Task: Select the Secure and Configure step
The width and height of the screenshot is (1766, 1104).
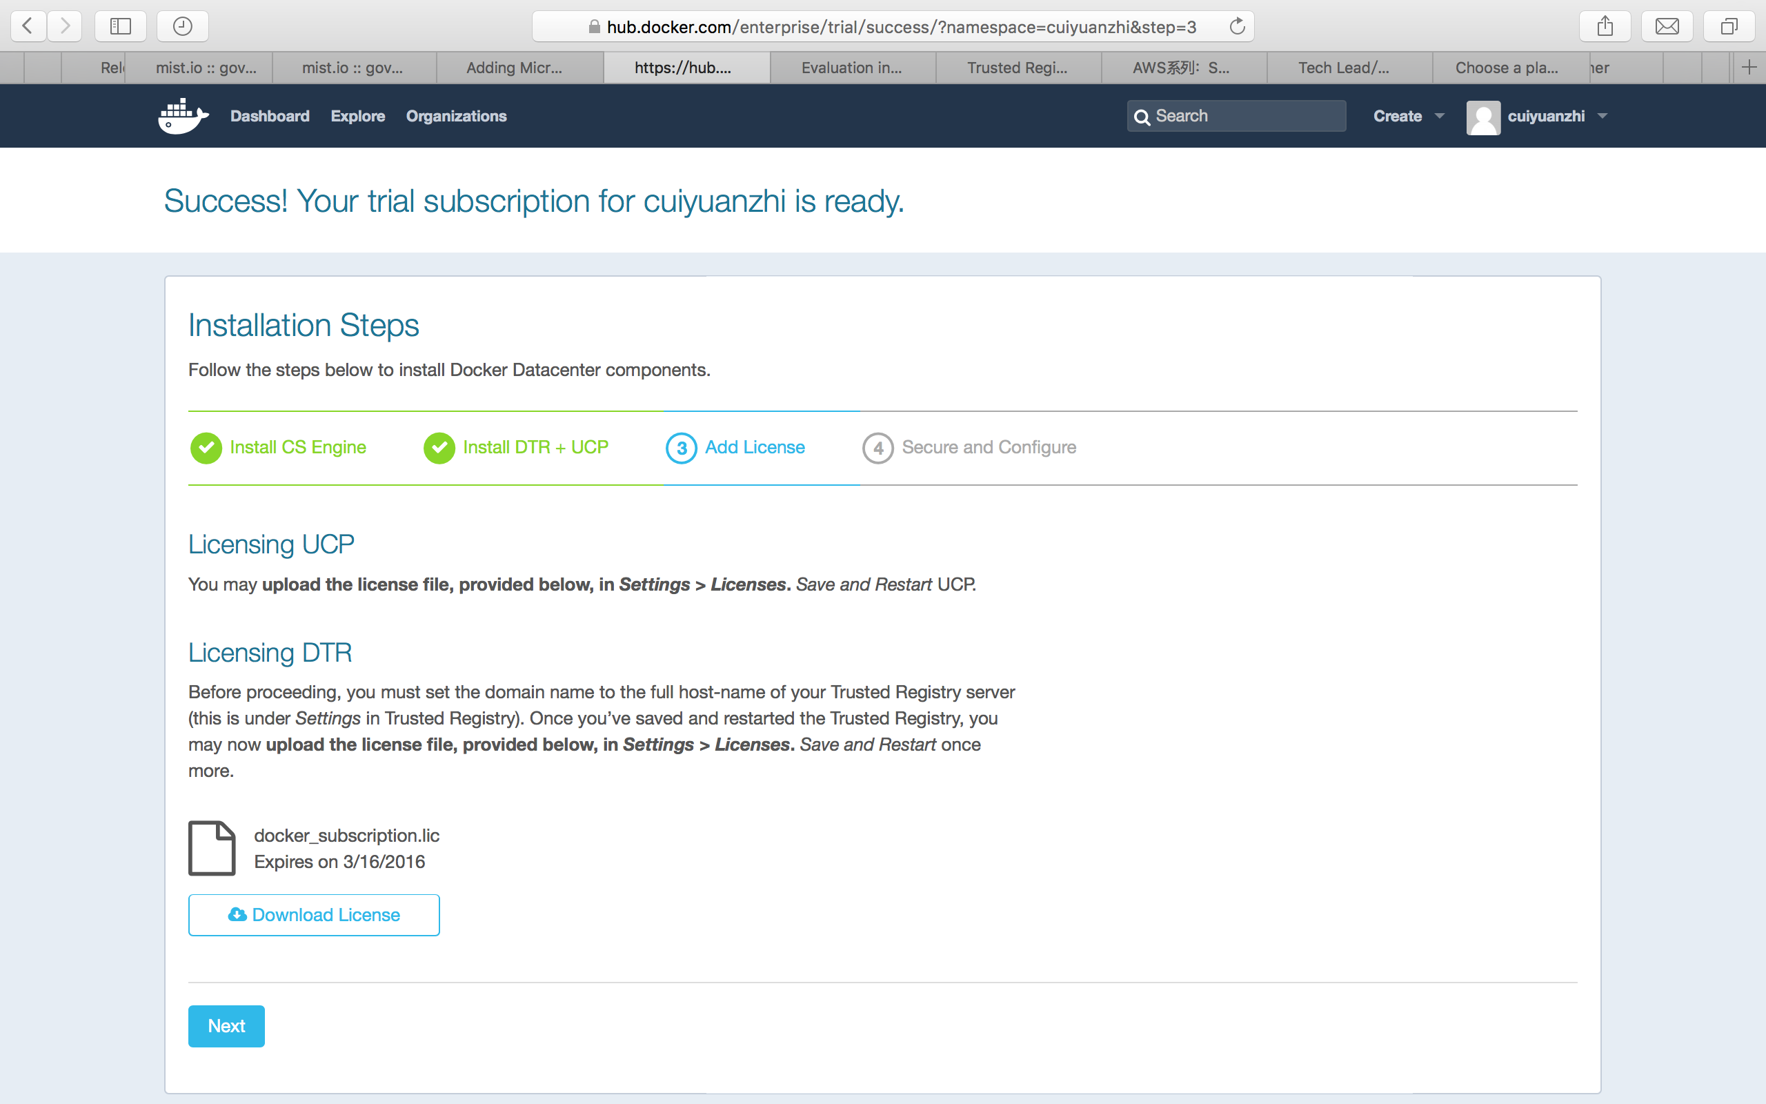Action: [969, 448]
